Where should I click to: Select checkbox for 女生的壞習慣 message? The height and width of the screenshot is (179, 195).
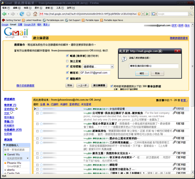(37, 109)
